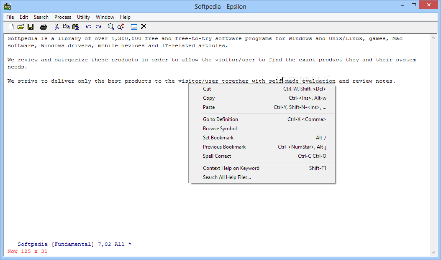
Task: Open the Window menu
Action: point(105,17)
